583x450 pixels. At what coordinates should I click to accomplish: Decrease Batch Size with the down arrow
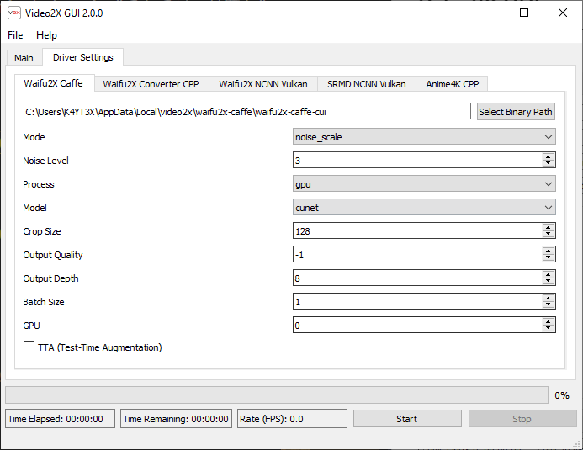548,304
